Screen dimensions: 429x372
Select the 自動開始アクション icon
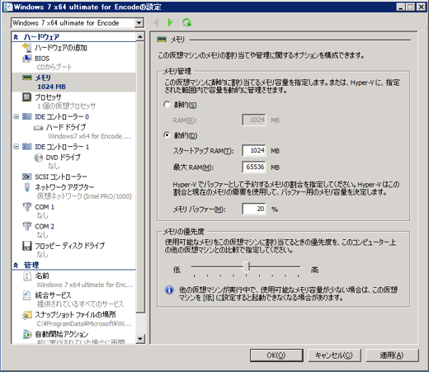(x=27, y=334)
